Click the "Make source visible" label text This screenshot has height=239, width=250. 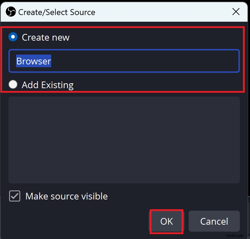coord(67,196)
